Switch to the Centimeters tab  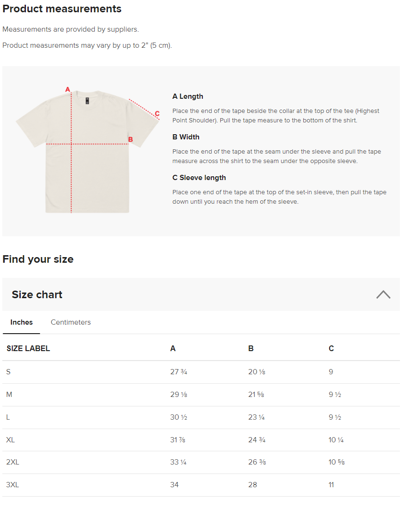[x=71, y=322]
